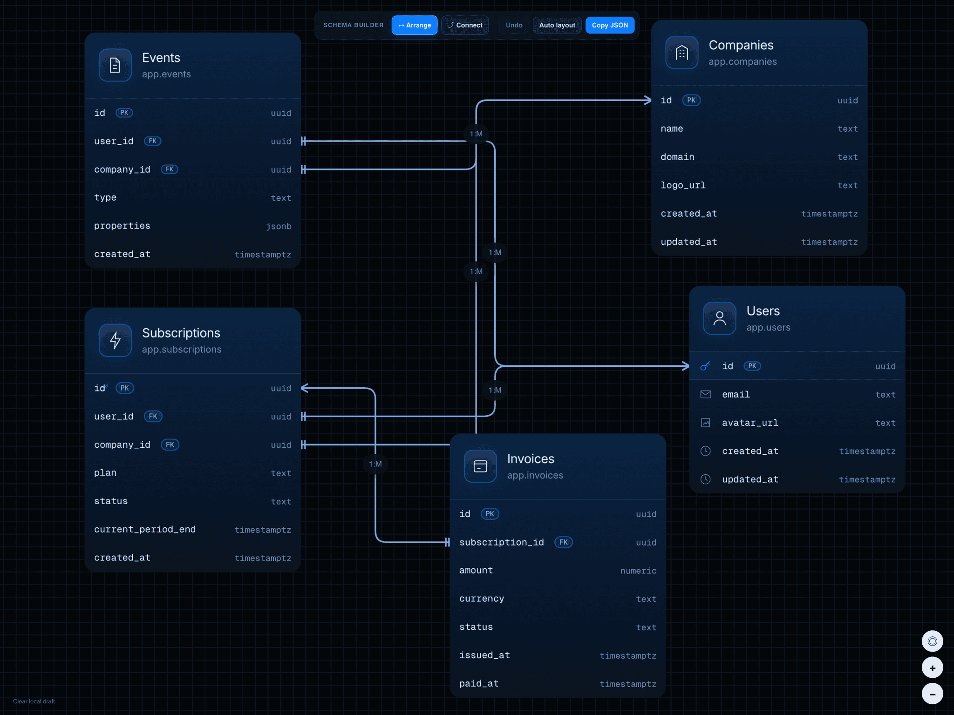Switch to Connect mode
The image size is (954, 715).
(465, 25)
